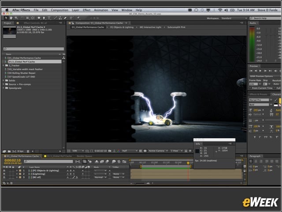Open Graph Editor icon in timeline

point(124,162)
